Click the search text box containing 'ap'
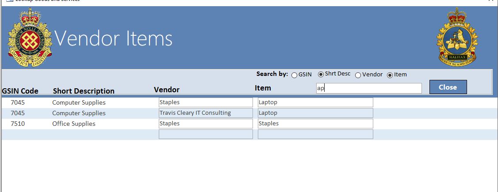 369,88
